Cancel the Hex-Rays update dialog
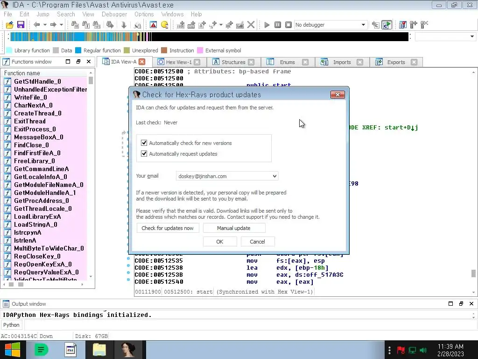478x359 pixels. point(257,242)
